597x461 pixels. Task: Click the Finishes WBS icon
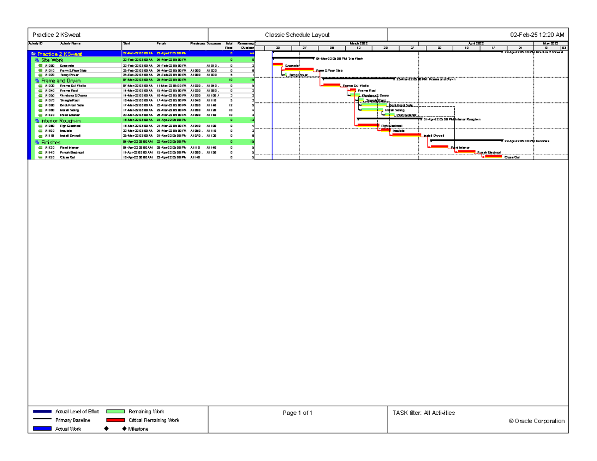(x=37, y=142)
